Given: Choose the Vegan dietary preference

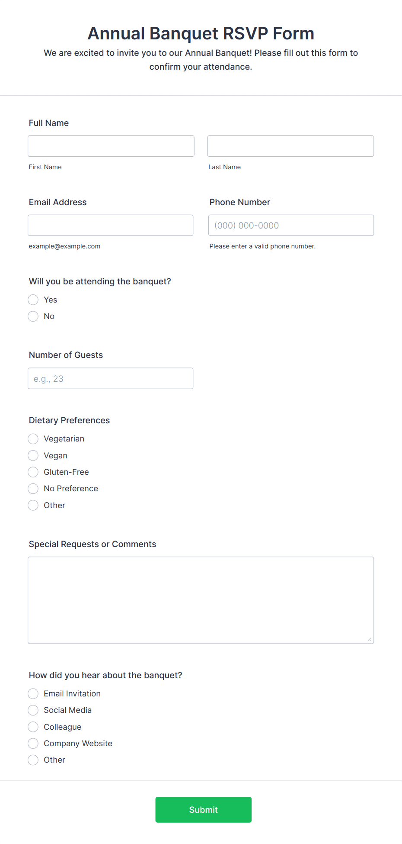Looking at the screenshot, I should click(x=33, y=455).
